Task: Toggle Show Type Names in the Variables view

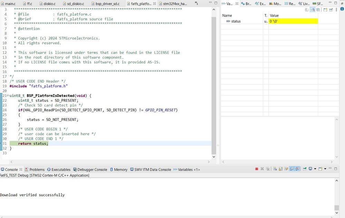Action: pyautogui.click(x=307, y=10)
